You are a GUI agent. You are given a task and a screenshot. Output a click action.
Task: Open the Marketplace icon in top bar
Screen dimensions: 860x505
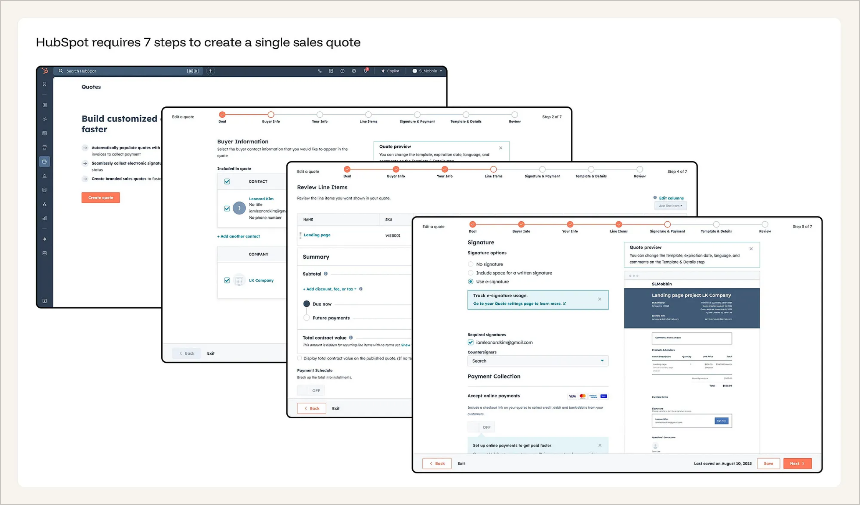point(331,71)
